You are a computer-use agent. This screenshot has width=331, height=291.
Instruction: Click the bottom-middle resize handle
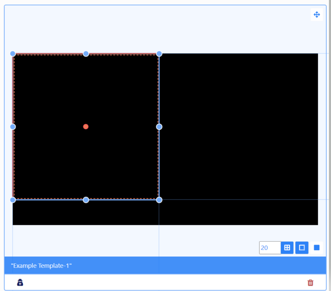coord(86,200)
